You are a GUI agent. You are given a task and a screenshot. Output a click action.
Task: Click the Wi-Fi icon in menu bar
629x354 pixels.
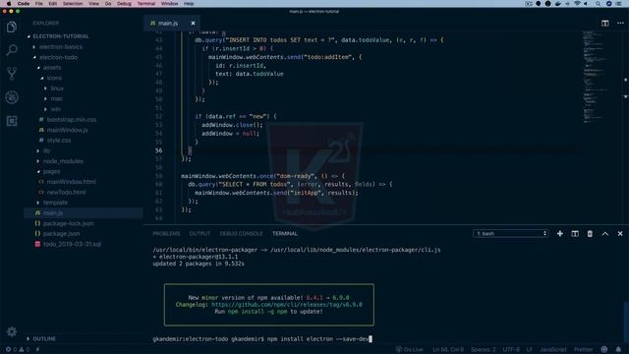coord(577,4)
